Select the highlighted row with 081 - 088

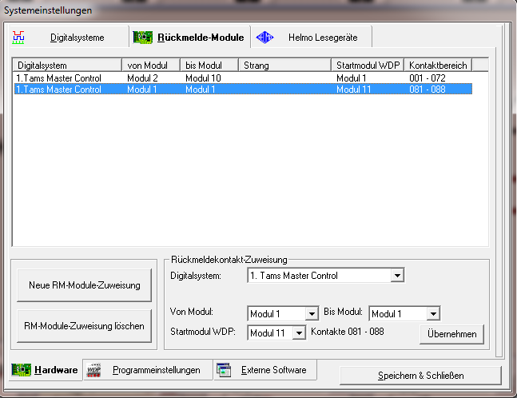coord(244,89)
